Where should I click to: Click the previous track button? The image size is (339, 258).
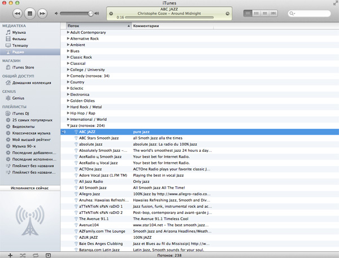17,13
